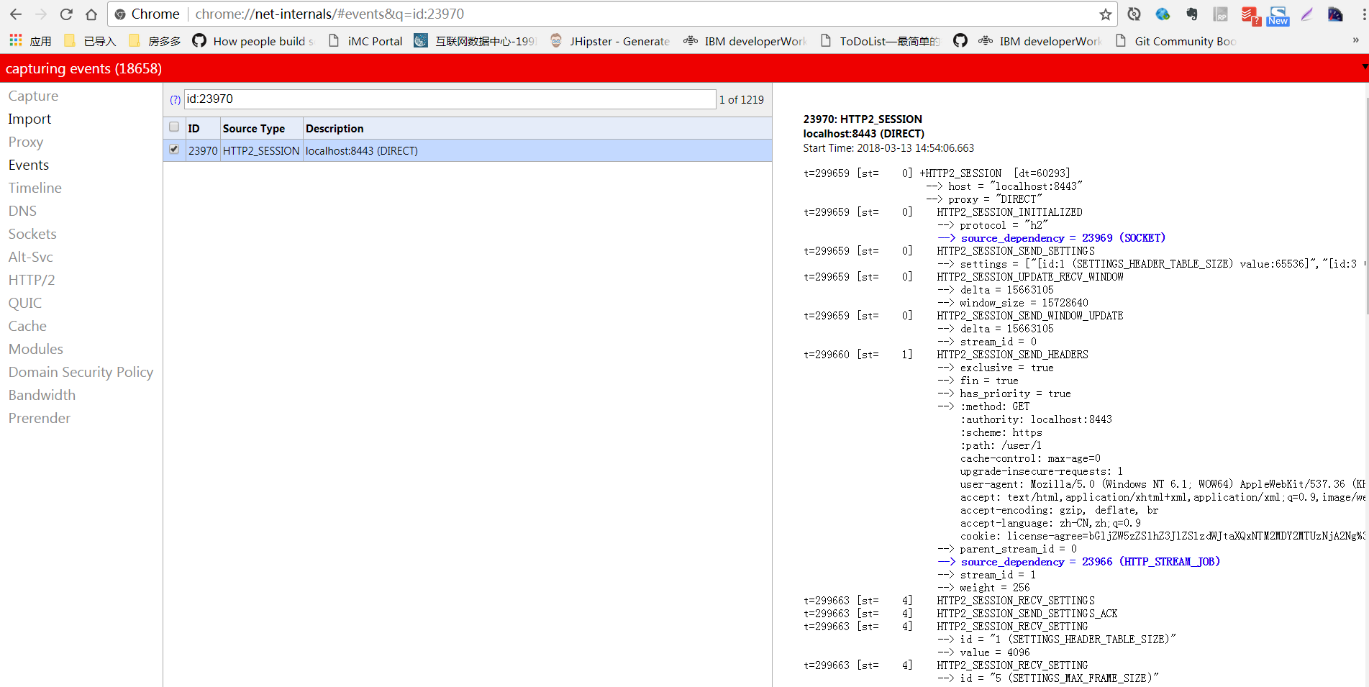Switch to the Capture tab
The width and height of the screenshot is (1369, 687).
33,96
